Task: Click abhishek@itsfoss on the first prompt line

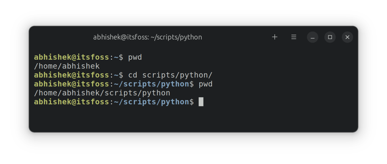Action: tap(71, 57)
